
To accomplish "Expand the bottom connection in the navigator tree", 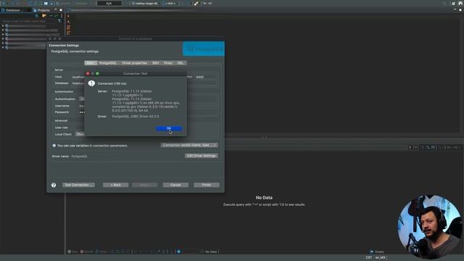I will click(x=3, y=47).
